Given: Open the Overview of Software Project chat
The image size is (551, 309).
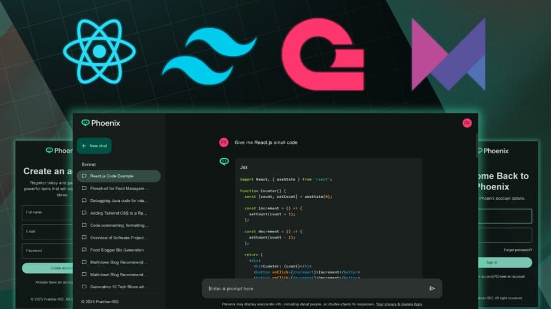Looking at the screenshot, I should pos(119,238).
